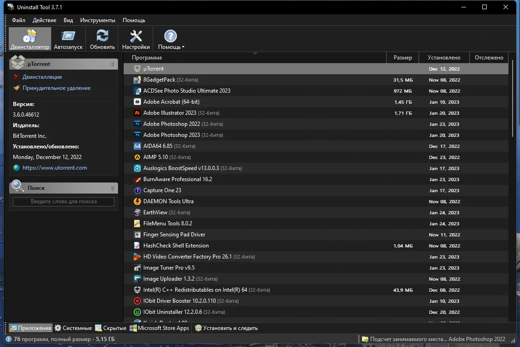Open the https://www.utorrent.com link
This screenshot has height=347, width=520.
[55, 168]
